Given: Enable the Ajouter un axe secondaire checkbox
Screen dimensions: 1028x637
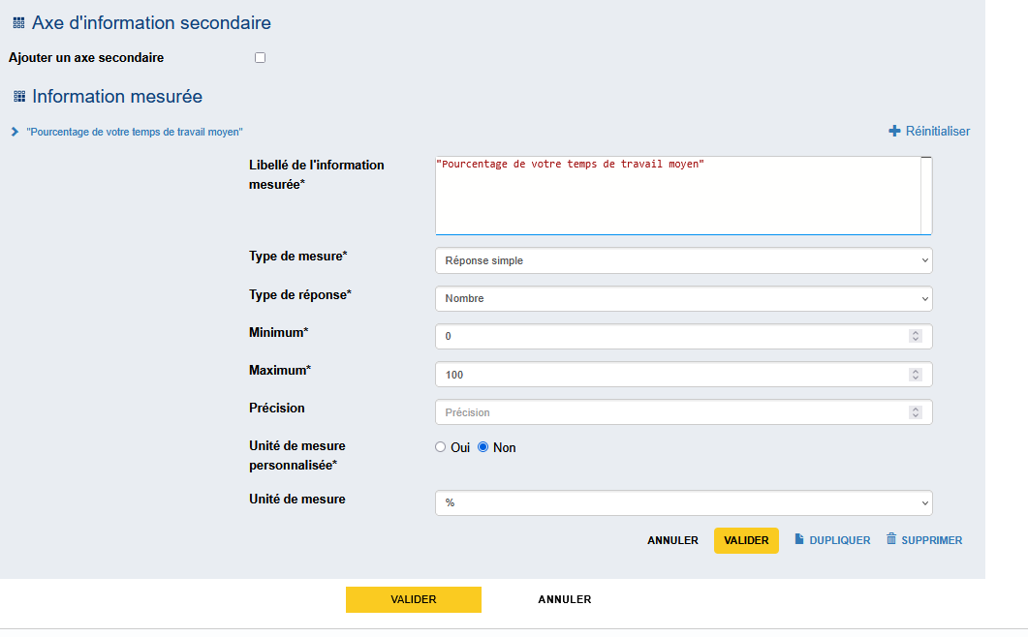Looking at the screenshot, I should coord(260,58).
